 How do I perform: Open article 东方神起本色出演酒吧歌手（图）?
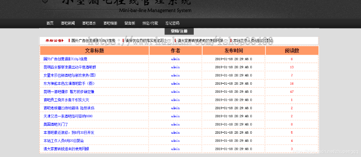pyautogui.click(x=69, y=84)
